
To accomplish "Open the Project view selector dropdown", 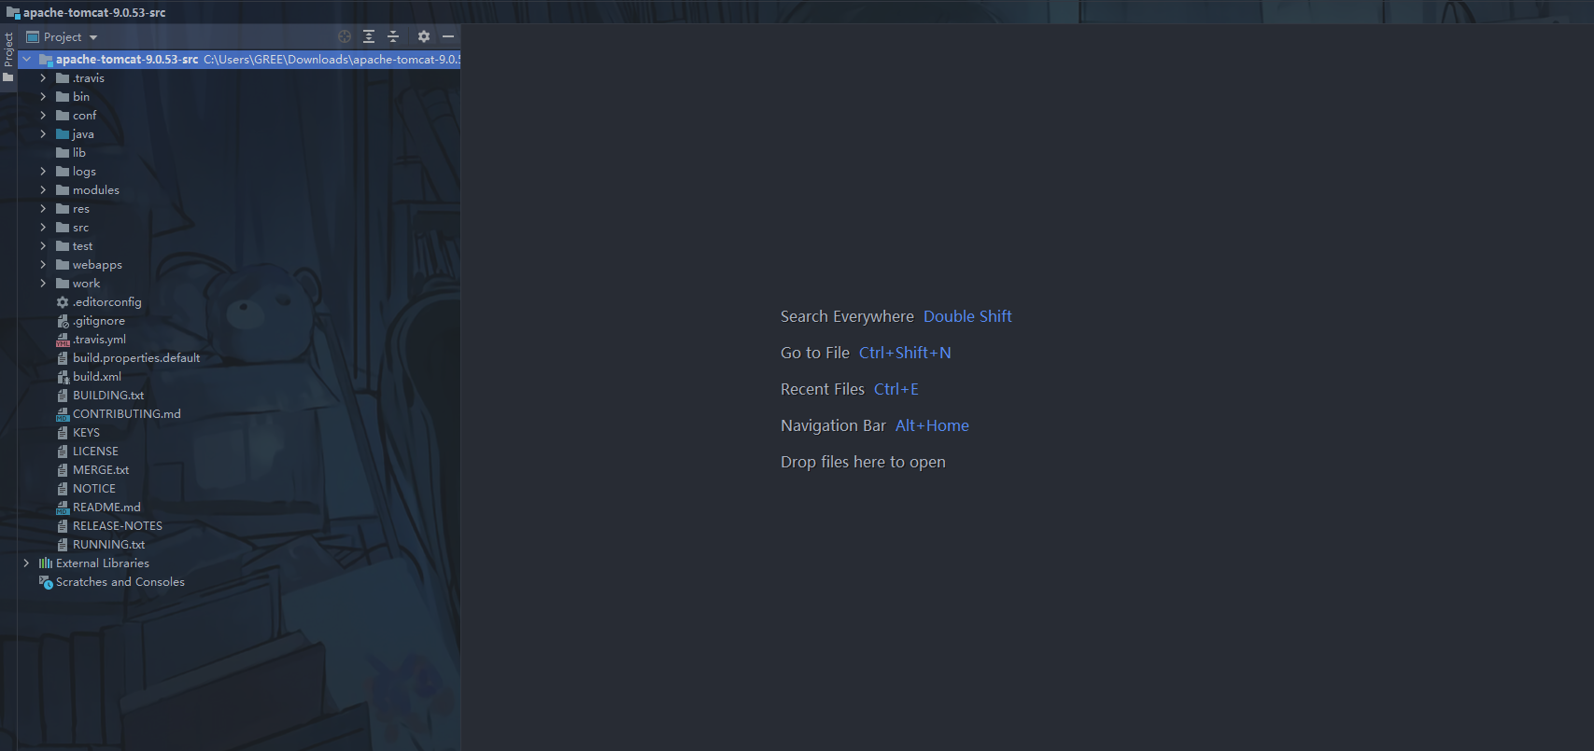I will click(x=63, y=37).
